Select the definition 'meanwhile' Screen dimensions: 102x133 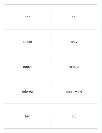[74, 92]
